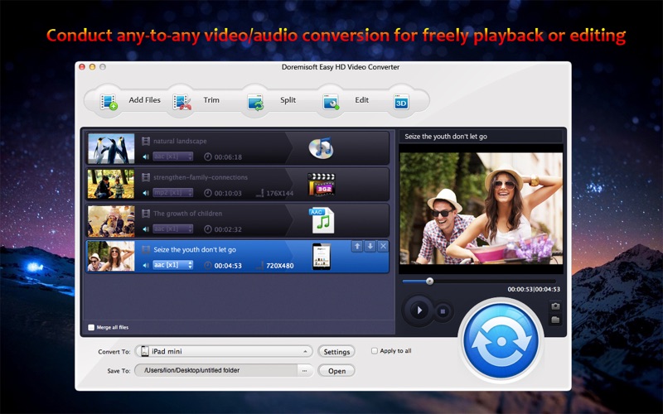
Task: Open mp2 audio dropdown for strengthen-family-connections
Action: click(x=173, y=193)
